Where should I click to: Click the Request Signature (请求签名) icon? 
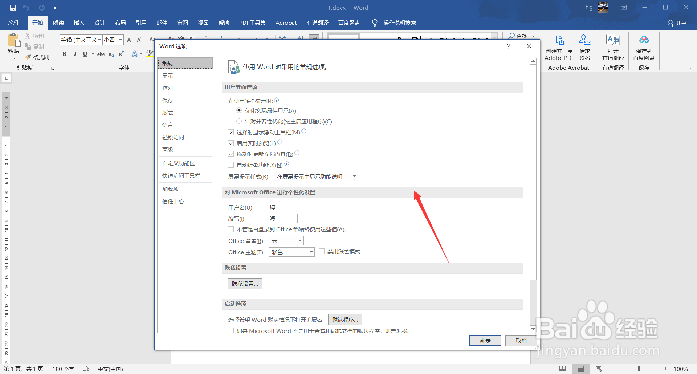click(584, 40)
